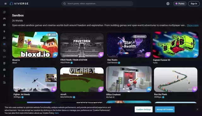This screenshot has height=116, width=202.
Task: Click the VIVERSE logo
Action: pyautogui.click(x=19, y=3)
